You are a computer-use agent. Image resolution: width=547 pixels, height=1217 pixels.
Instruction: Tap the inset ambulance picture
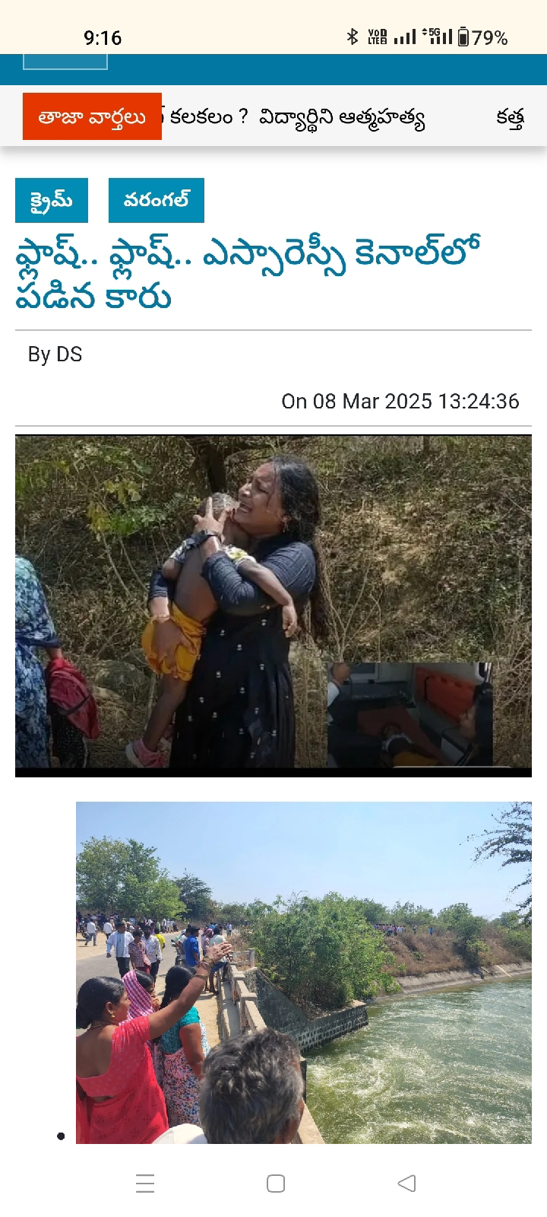(409, 713)
